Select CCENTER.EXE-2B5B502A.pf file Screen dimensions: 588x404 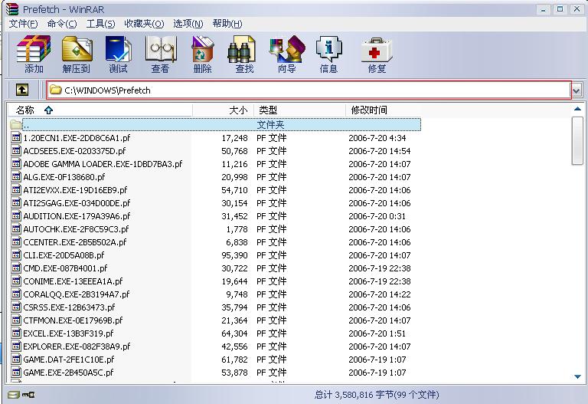[x=74, y=242]
